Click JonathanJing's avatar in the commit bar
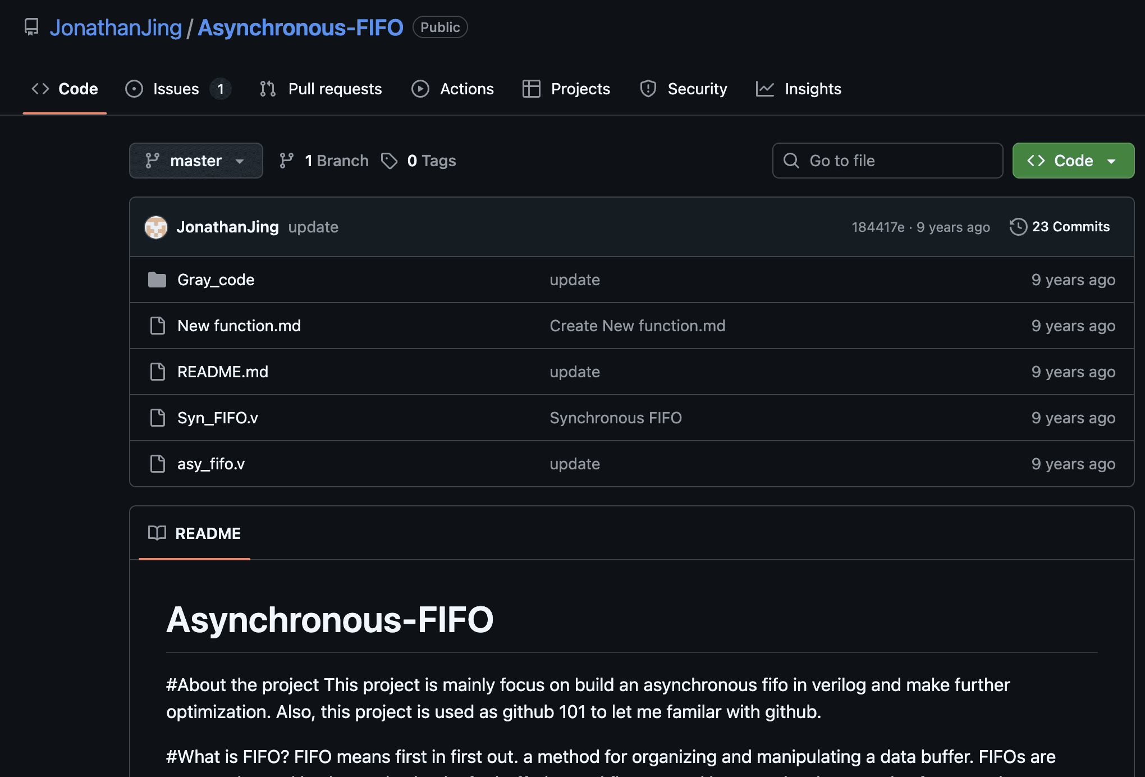The height and width of the screenshot is (777, 1145). (x=156, y=227)
